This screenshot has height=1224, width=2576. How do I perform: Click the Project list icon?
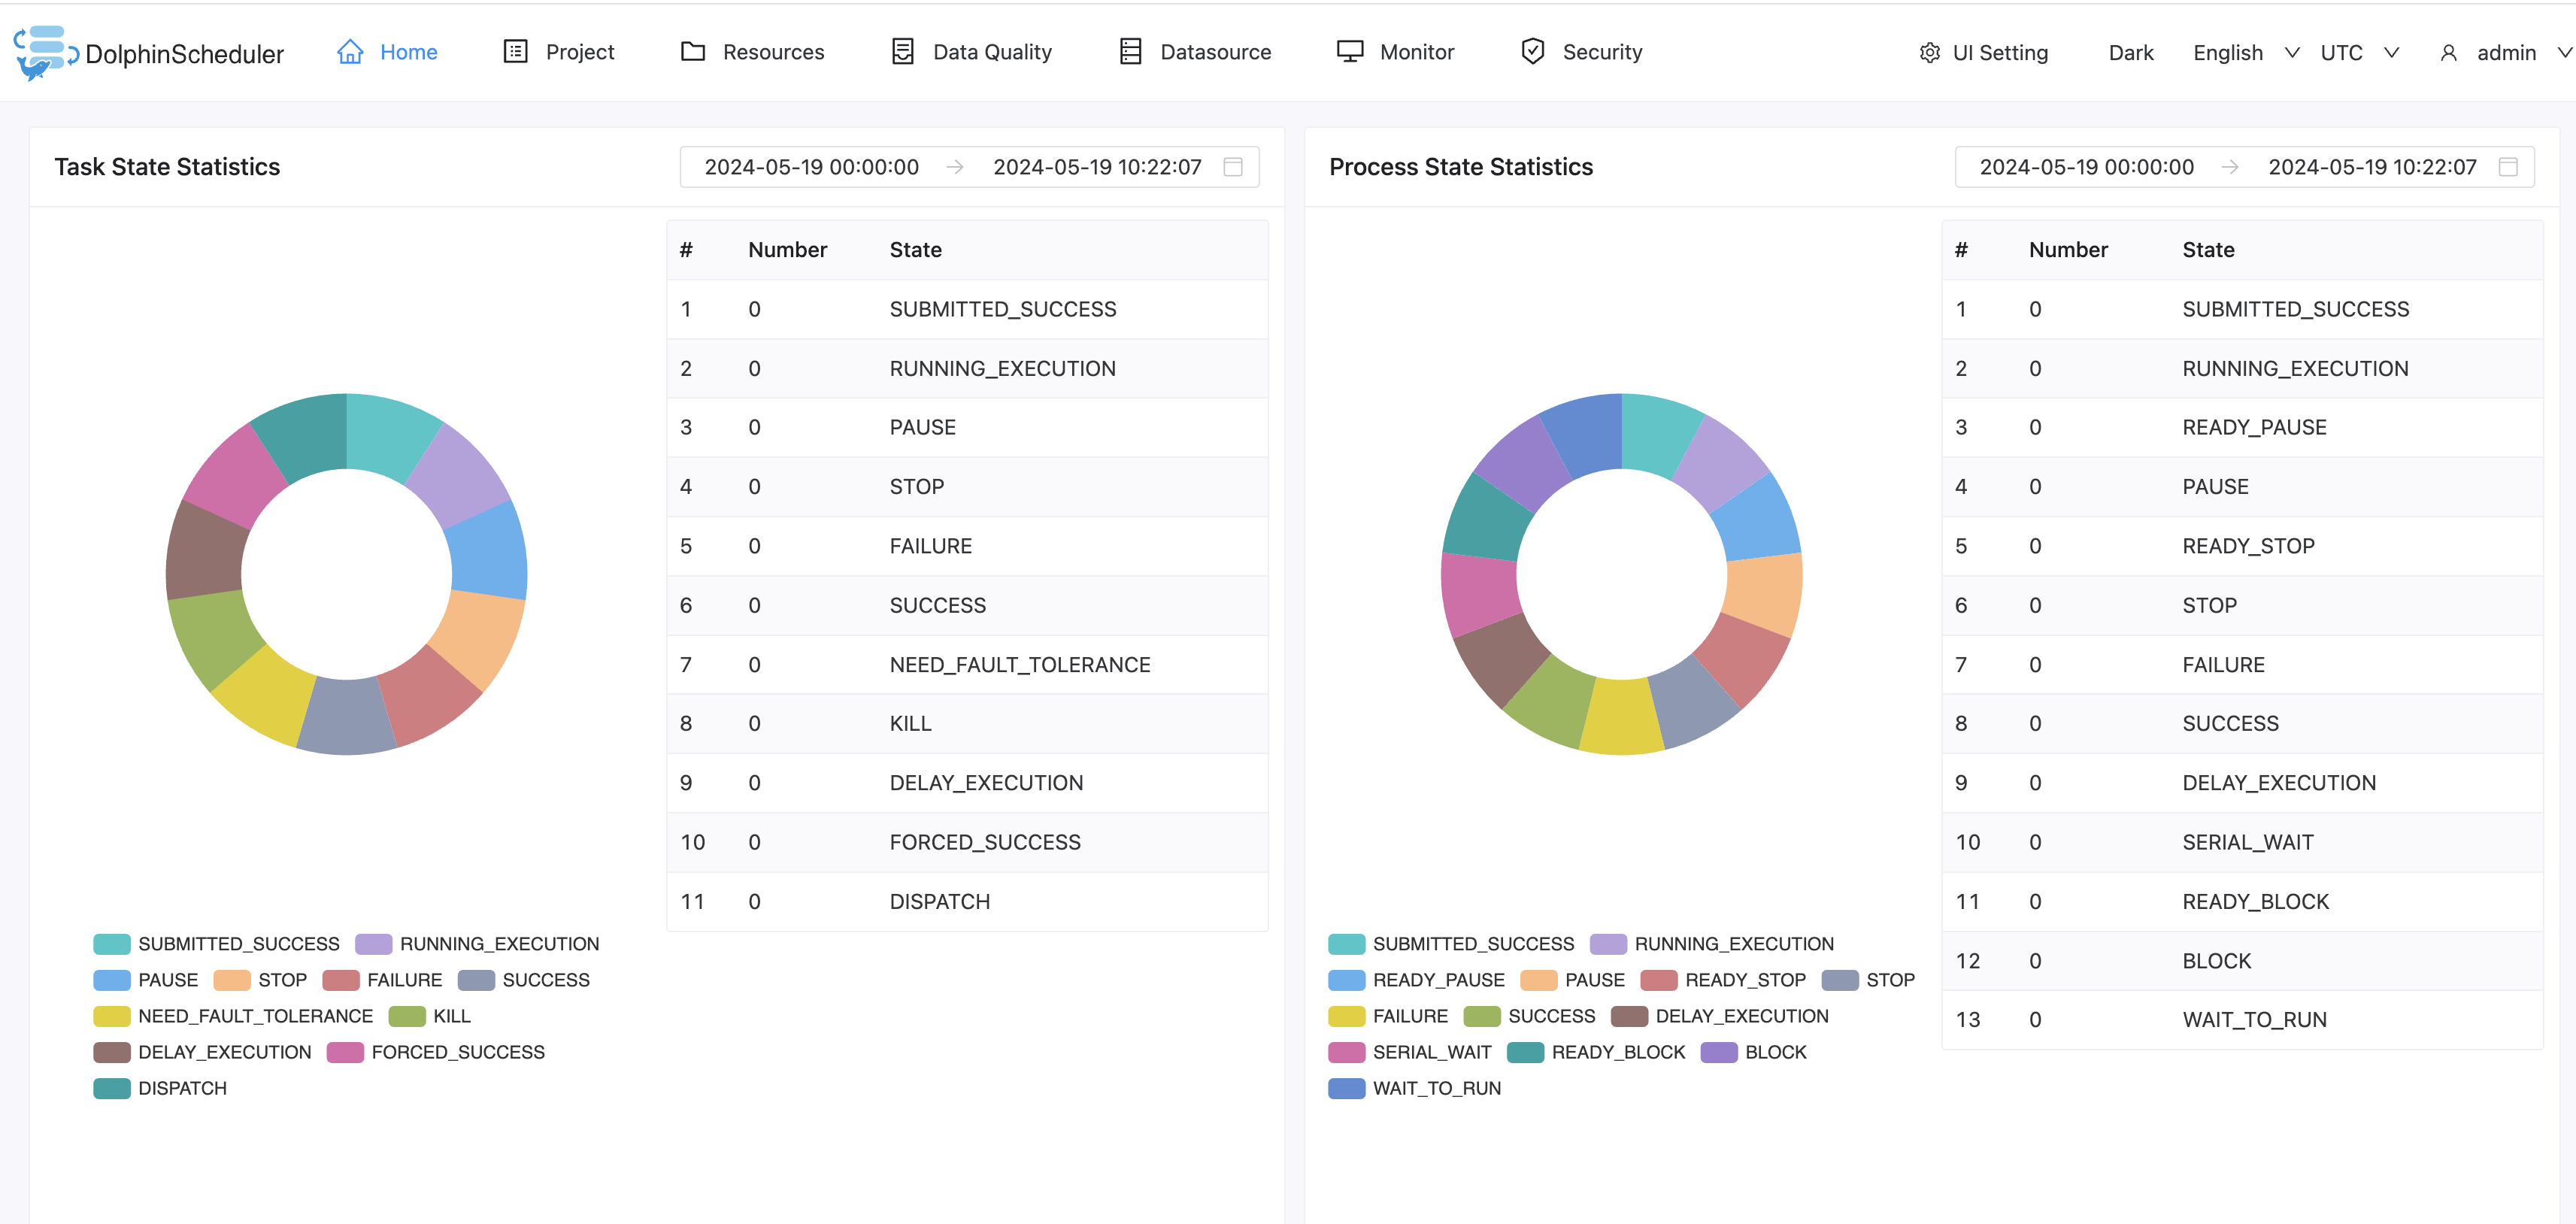point(515,52)
